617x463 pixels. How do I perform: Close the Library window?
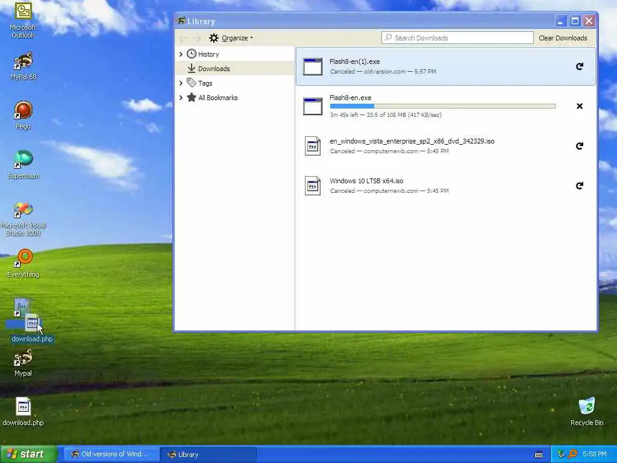coord(589,21)
